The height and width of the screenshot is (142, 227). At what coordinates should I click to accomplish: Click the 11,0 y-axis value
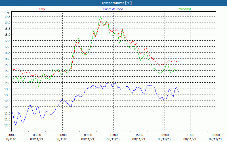(x=7, y=119)
